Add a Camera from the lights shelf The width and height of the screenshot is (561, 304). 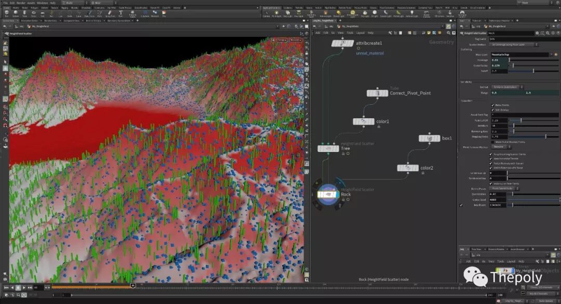[266, 14]
